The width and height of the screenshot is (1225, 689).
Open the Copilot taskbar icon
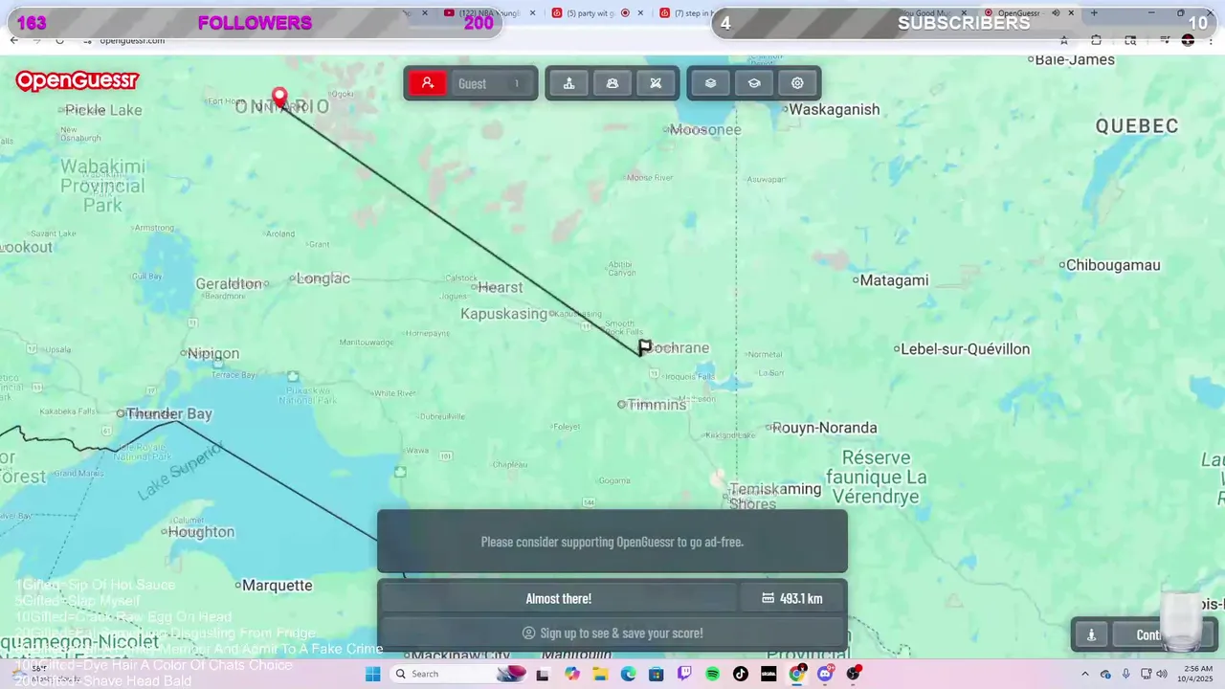tap(572, 674)
